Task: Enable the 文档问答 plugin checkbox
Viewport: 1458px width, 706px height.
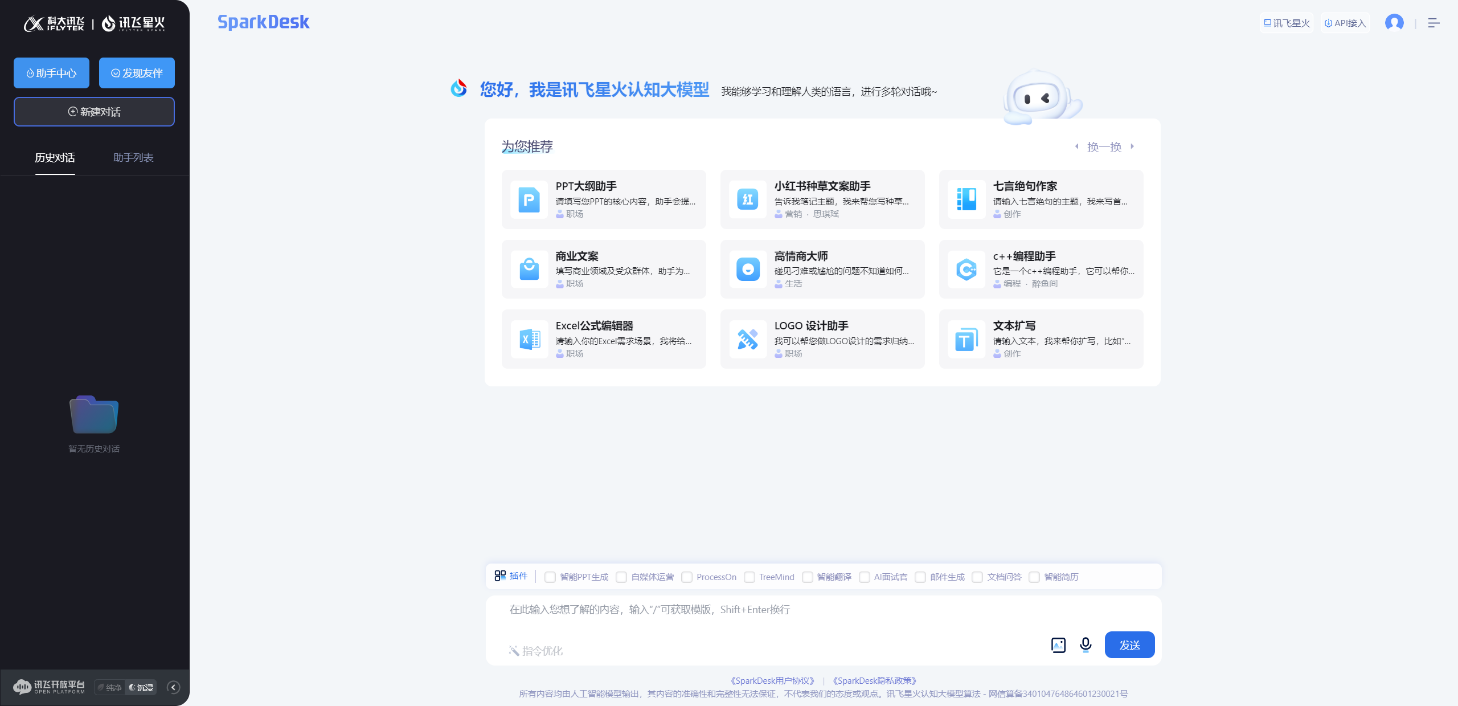Action: pos(977,577)
